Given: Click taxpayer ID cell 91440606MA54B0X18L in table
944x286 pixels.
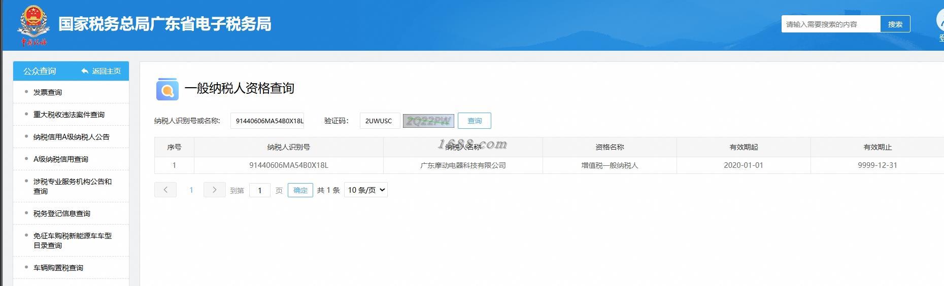Looking at the screenshot, I should 289,165.
